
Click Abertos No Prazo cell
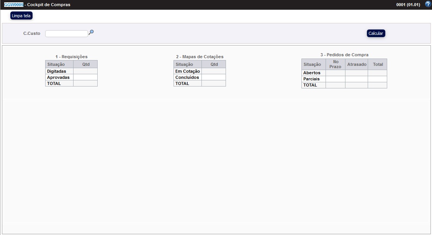(335, 73)
